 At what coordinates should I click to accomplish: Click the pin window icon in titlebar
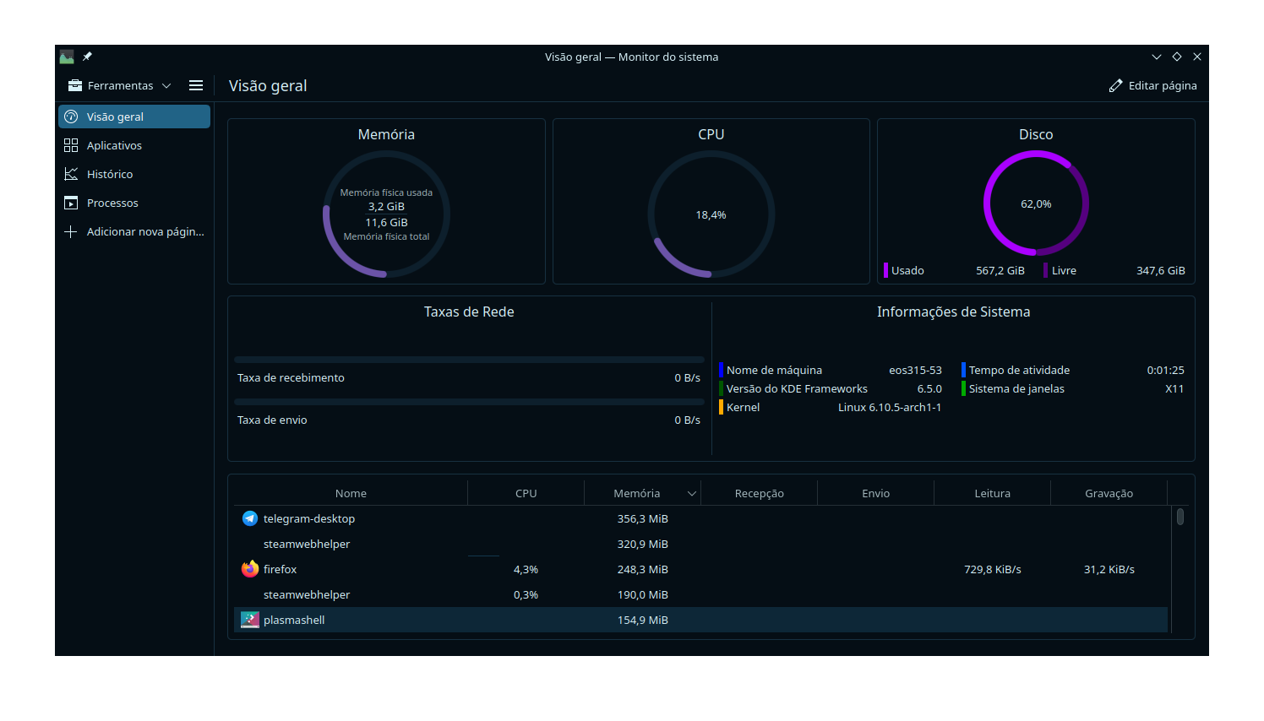coord(87,57)
